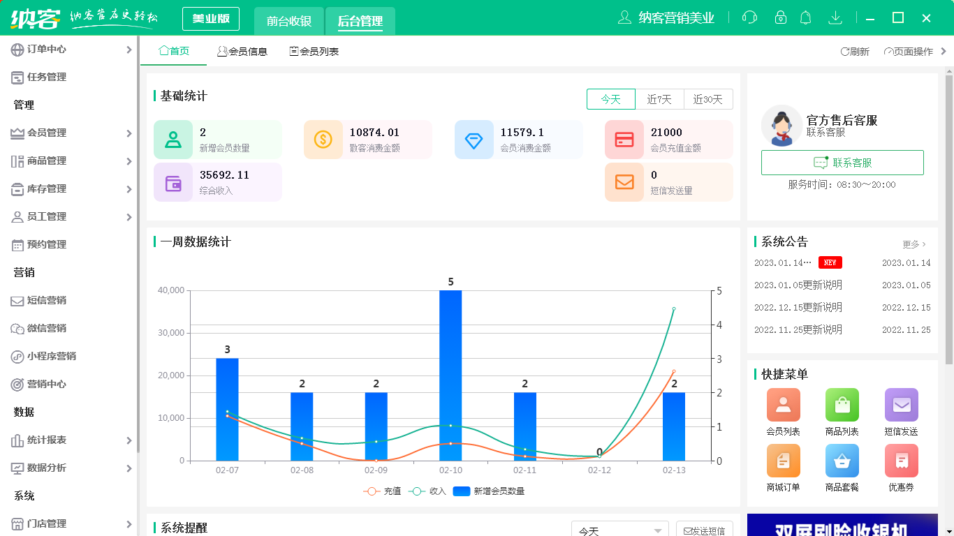This screenshot has height=536, width=954.
Task: Open 商品列表 shortcut icon
Action: pos(842,405)
